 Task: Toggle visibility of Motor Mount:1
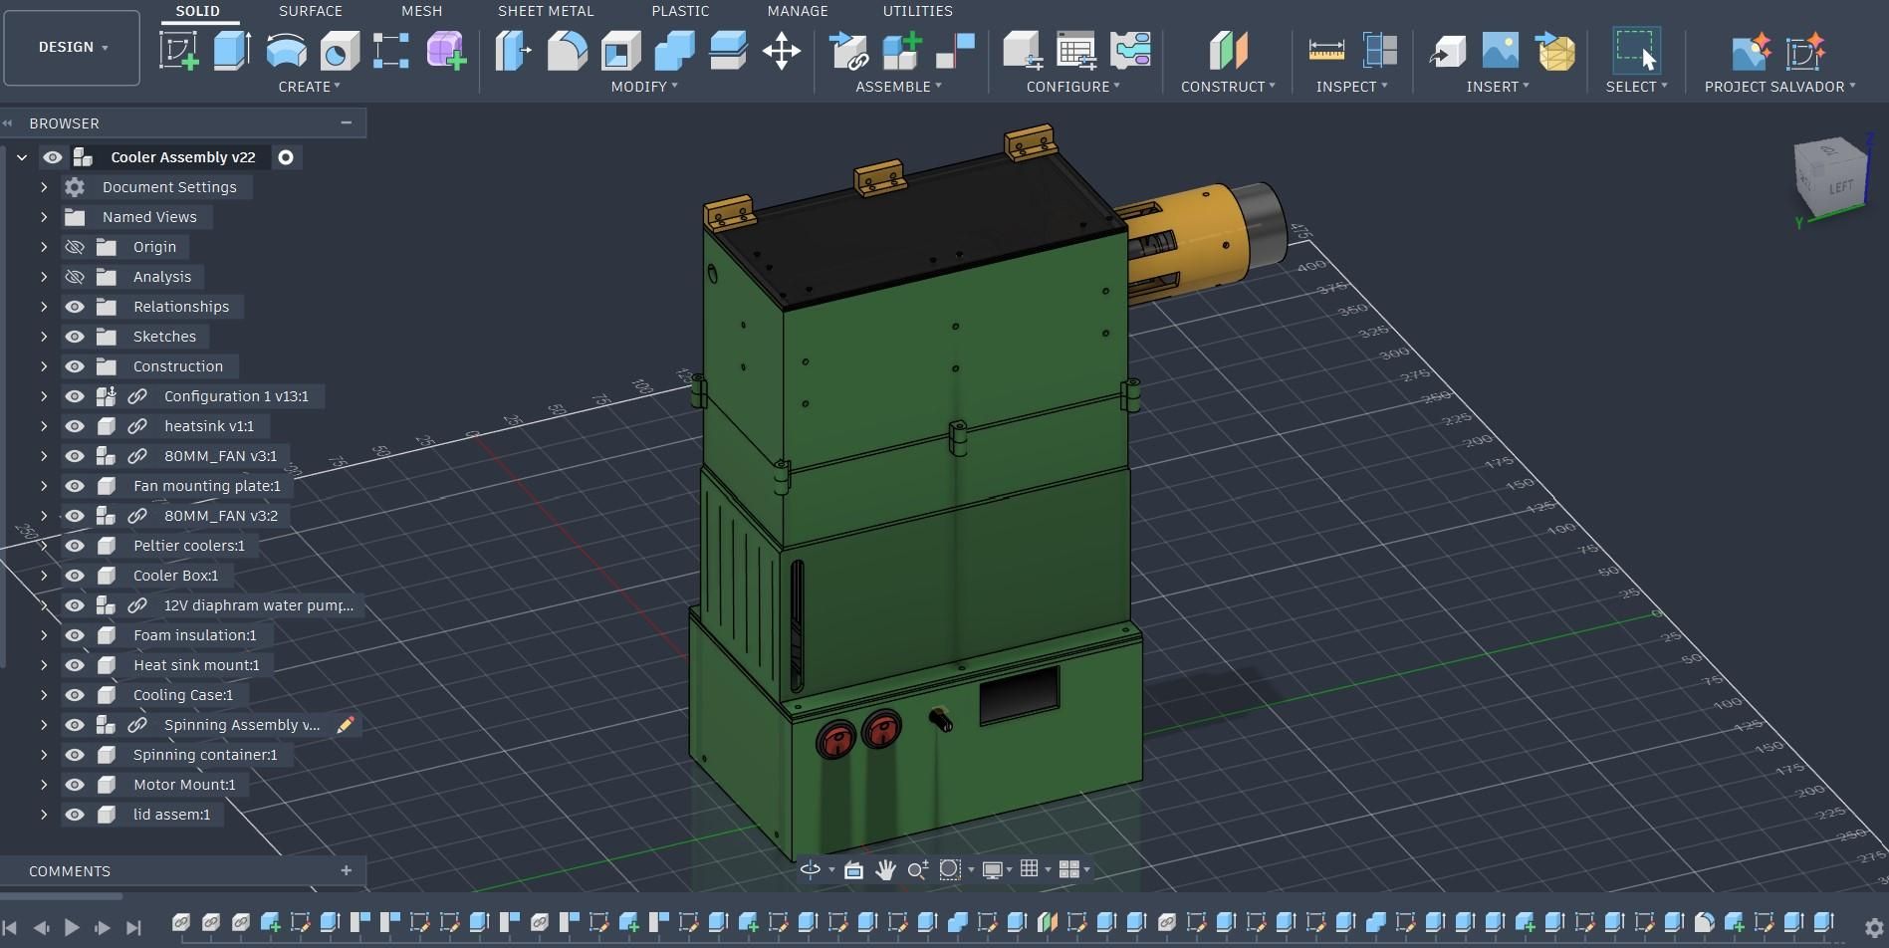(x=75, y=785)
